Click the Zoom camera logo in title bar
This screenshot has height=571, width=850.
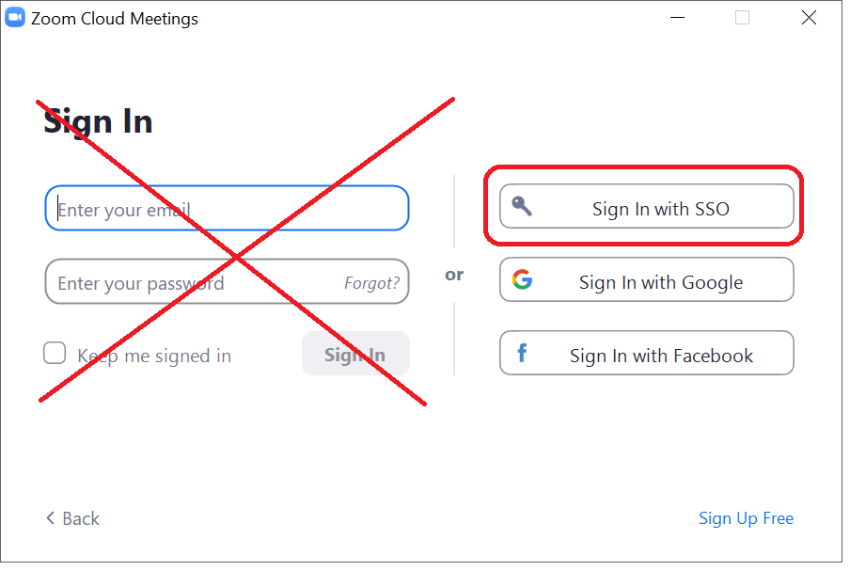[x=15, y=17]
